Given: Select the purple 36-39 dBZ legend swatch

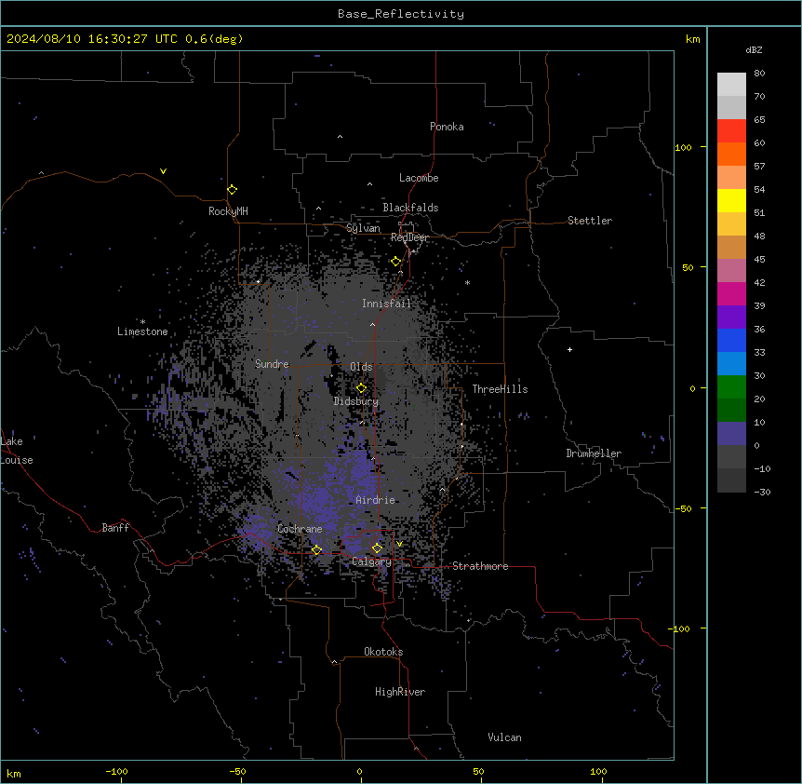Looking at the screenshot, I should (x=731, y=318).
